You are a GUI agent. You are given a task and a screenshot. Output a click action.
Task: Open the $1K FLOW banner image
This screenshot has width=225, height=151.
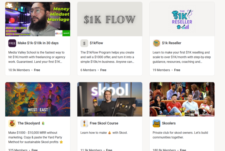coord(110,19)
